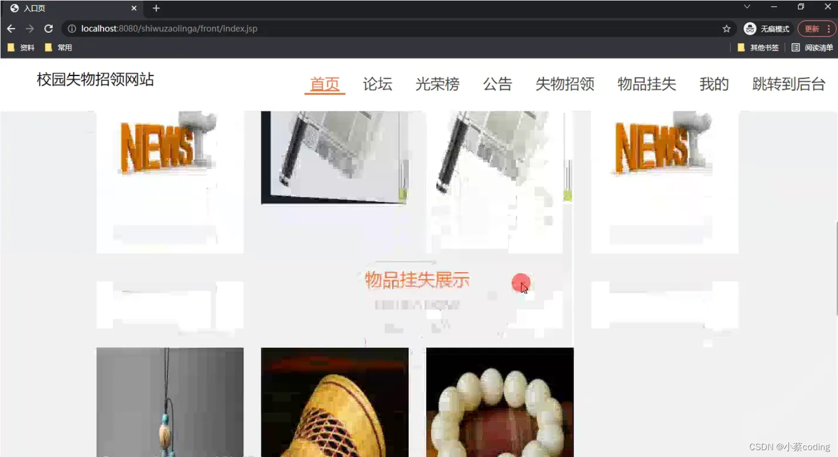Open the 失物招领 navigation item

(x=565, y=84)
